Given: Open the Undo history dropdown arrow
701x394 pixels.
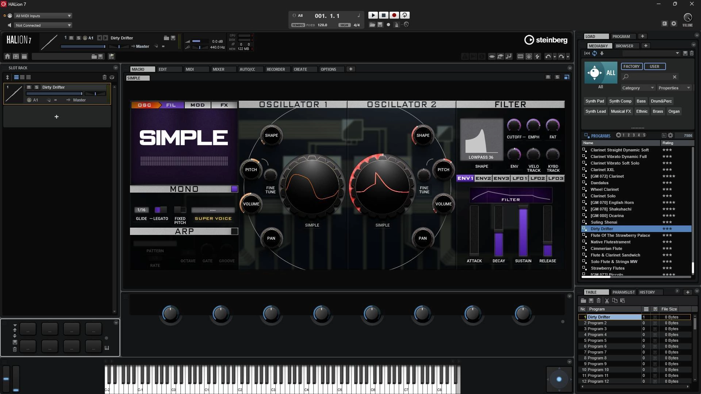Looking at the screenshot, I should (x=555, y=57).
